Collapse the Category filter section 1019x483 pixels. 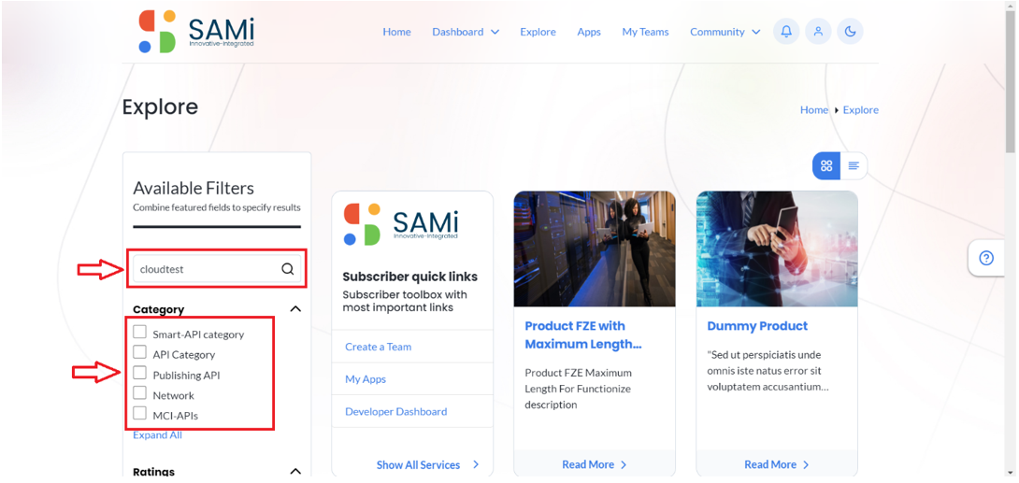tap(295, 309)
